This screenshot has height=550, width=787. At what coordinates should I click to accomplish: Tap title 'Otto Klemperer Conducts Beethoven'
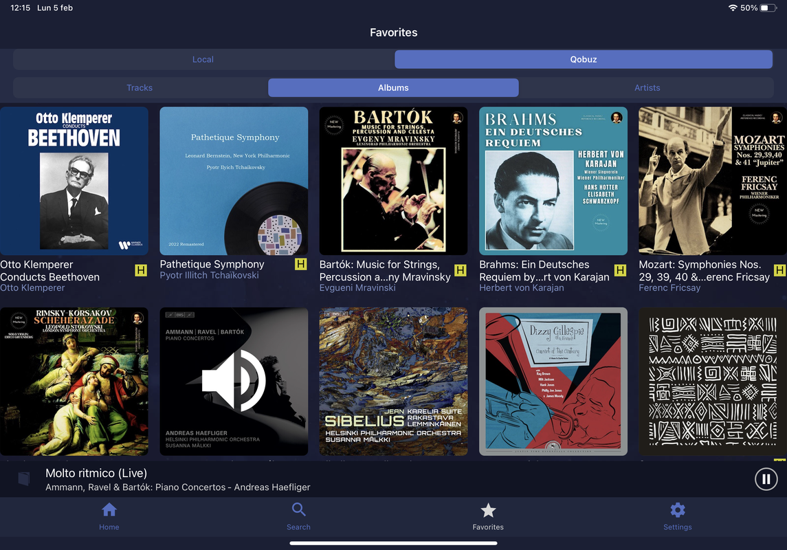coord(50,270)
